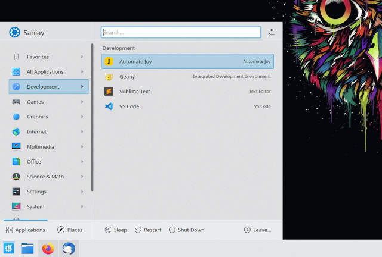The height and width of the screenshot is (257, 382).
Task: Launch the Geany entry by name
Action: pyautogui.click(x=127, y=77)
